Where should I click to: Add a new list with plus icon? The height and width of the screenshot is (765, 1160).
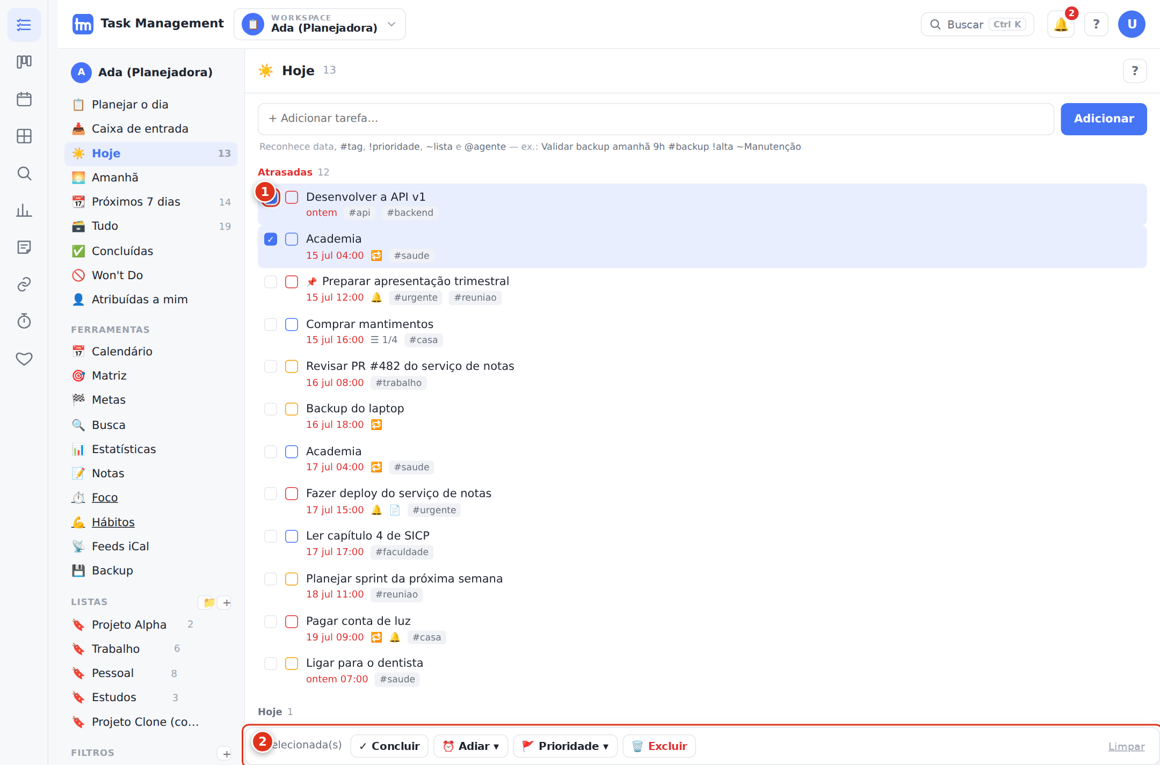pyautogui.click(x=227, y=602)
